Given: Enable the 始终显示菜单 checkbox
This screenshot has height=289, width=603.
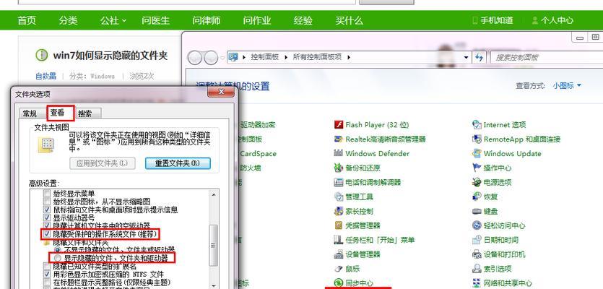Looking at the screenshot, I should [47, 194].
